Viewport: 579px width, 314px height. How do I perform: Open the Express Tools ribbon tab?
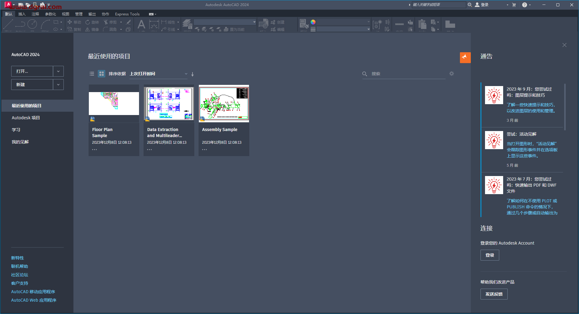(x=127, y=14)
